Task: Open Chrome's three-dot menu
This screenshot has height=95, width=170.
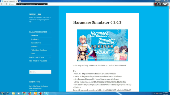Action: [x=169, y=4]
